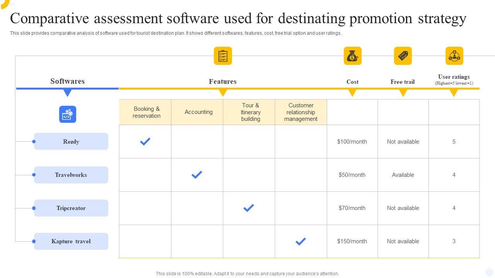This screenshot has width=495, height=278.
Task: Click the blue Softwares code window icon
Action: click(x=68, y=114)
